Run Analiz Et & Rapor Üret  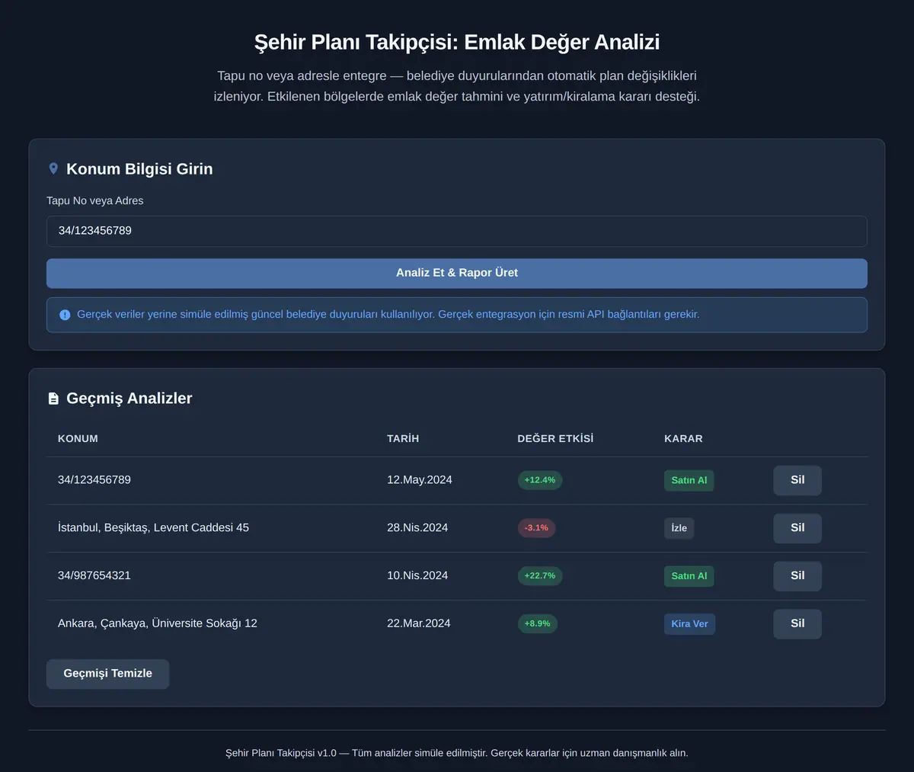(457, 273)
